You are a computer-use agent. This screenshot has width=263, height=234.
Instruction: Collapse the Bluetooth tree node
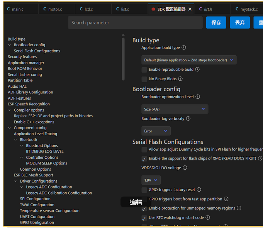point(15,139)
